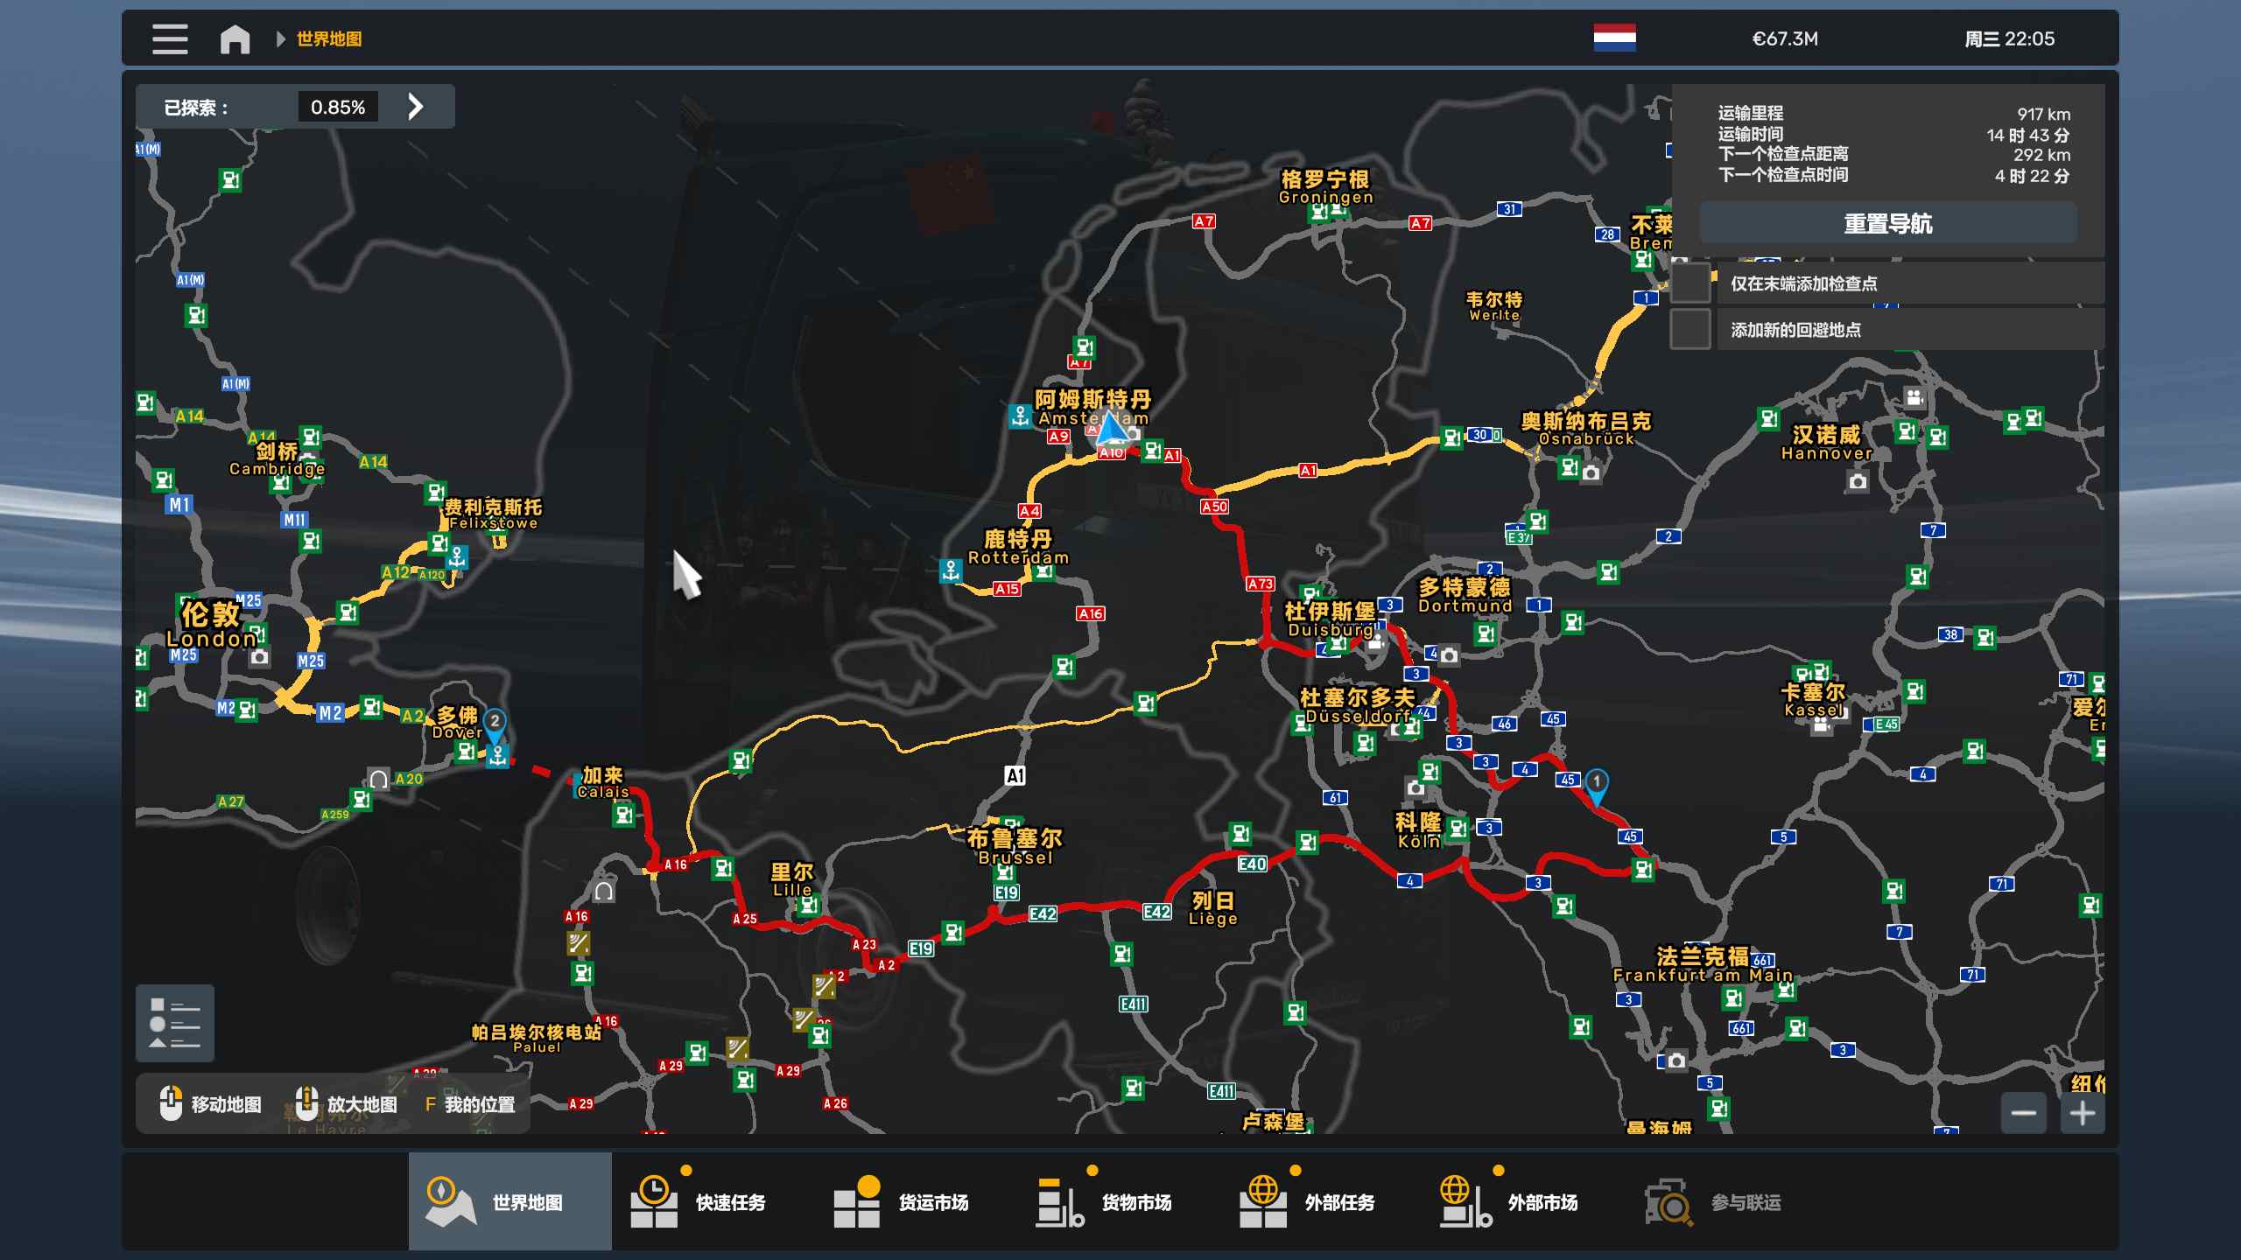Click the Hannover photo viewpoint camera icon
Viewport: 2241px width, 1260px height.
(x=1858, y=481)
